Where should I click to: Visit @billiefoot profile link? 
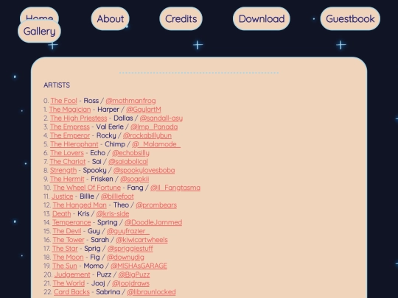[117, 196]
